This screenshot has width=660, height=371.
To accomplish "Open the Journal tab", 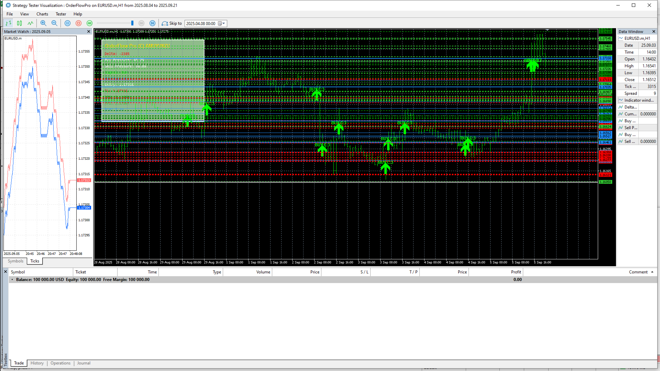I will 84,363.
